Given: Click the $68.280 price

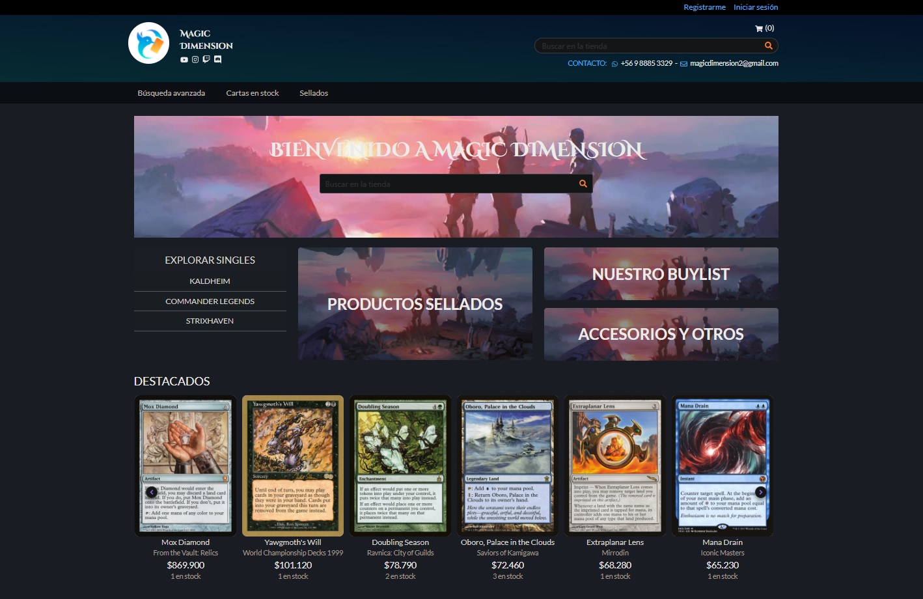Looking at the screenshot, I should click(x=615, y=565).
